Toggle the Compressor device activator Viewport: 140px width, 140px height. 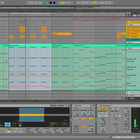click(98, 106)
